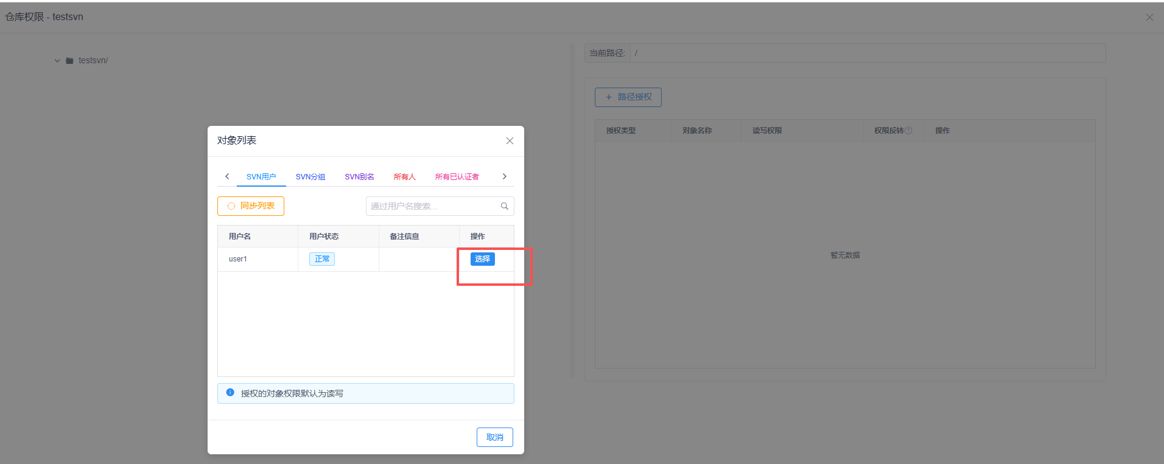Click the 同步列表 button
Viewport: 1164px width, 464px height.
(251, 206)
